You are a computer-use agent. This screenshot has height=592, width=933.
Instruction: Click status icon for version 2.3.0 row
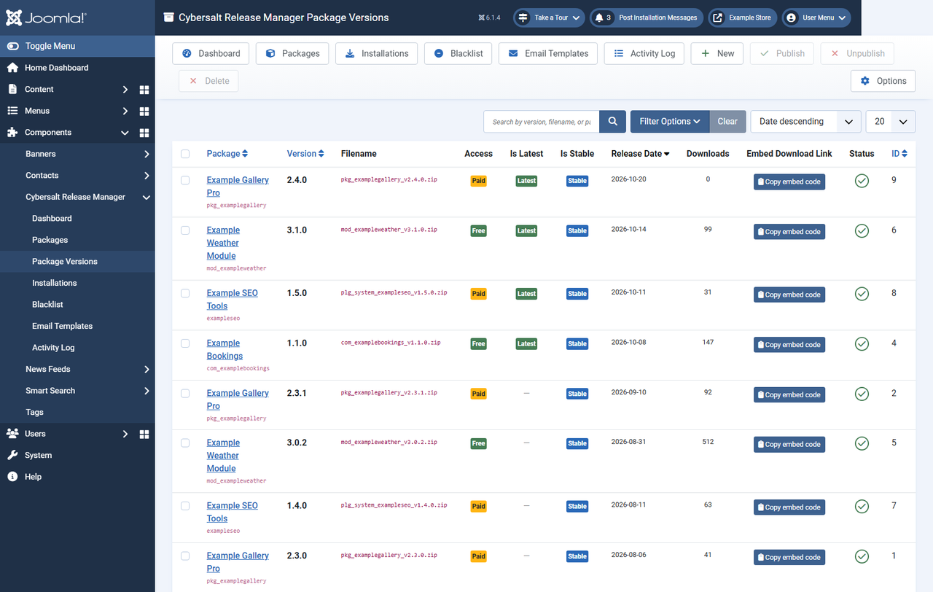[862, 556]
